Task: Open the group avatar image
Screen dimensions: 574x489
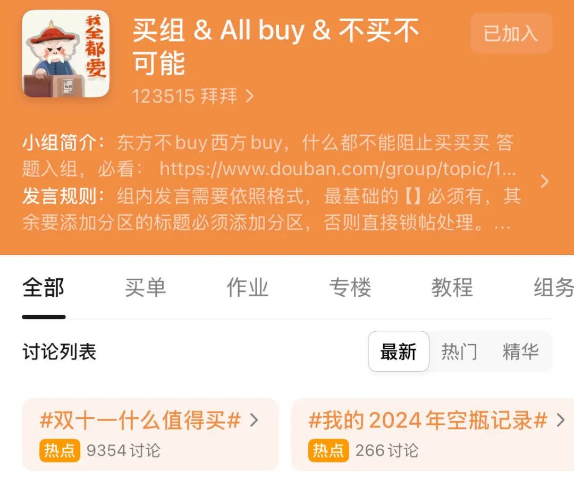Action: [x=66, y=54]
